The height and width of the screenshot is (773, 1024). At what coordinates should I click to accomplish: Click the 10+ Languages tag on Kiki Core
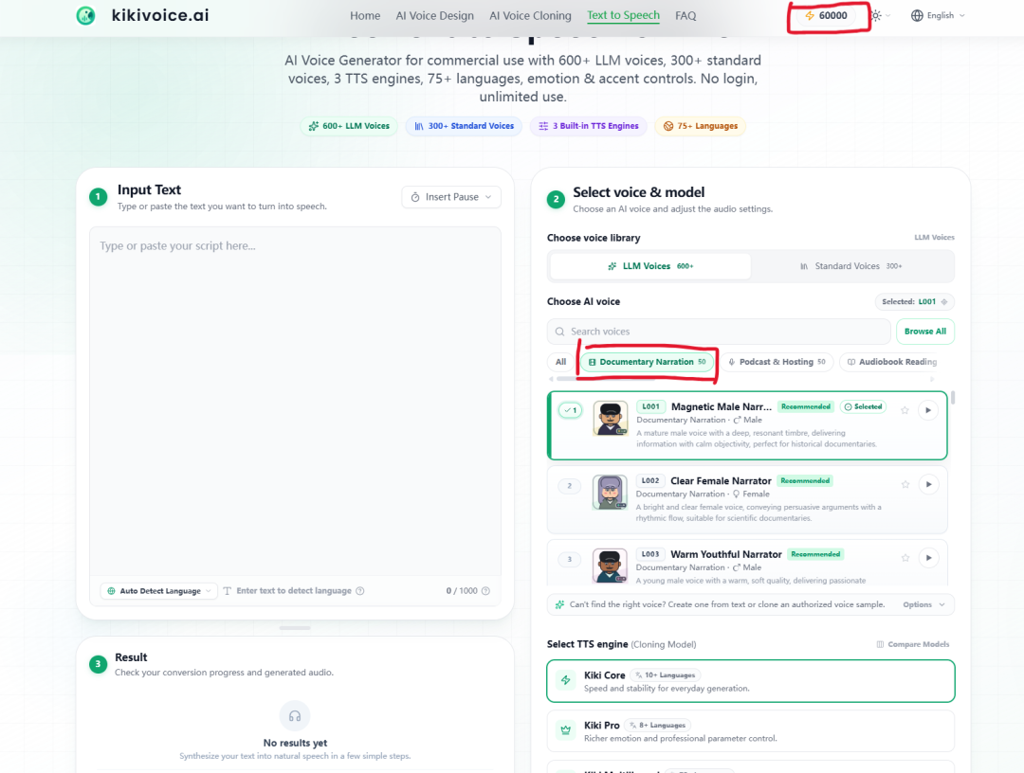[665, 675]
